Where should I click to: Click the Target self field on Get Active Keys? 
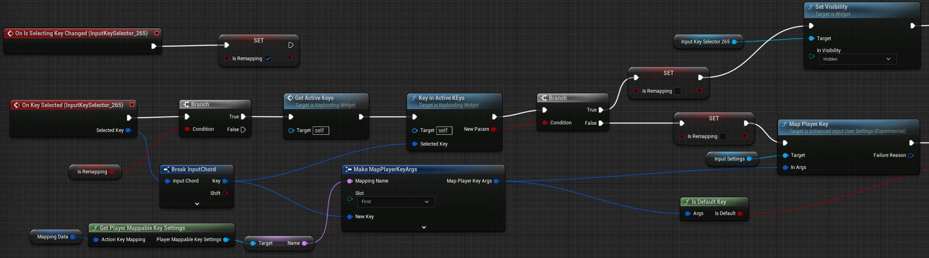tap(321, 130)
